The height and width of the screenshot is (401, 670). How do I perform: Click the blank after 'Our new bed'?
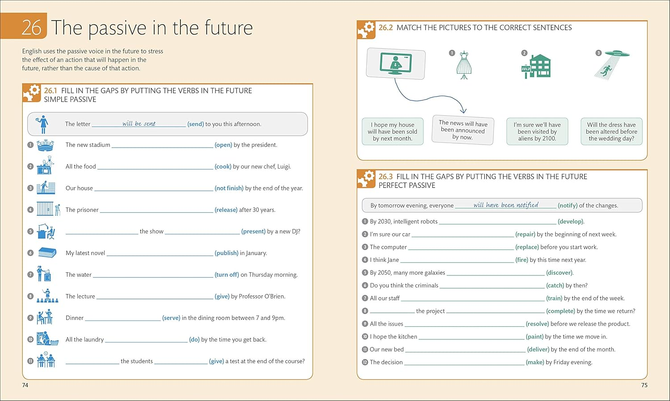pos(465,349)
